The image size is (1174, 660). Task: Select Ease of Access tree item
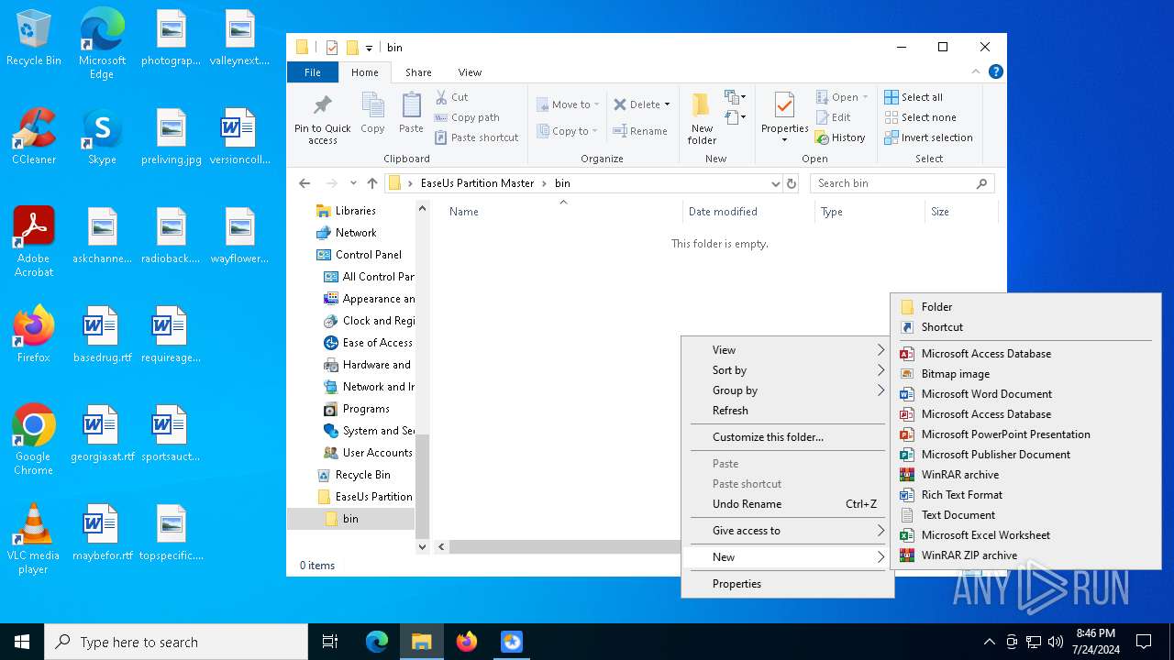[377, 343]
